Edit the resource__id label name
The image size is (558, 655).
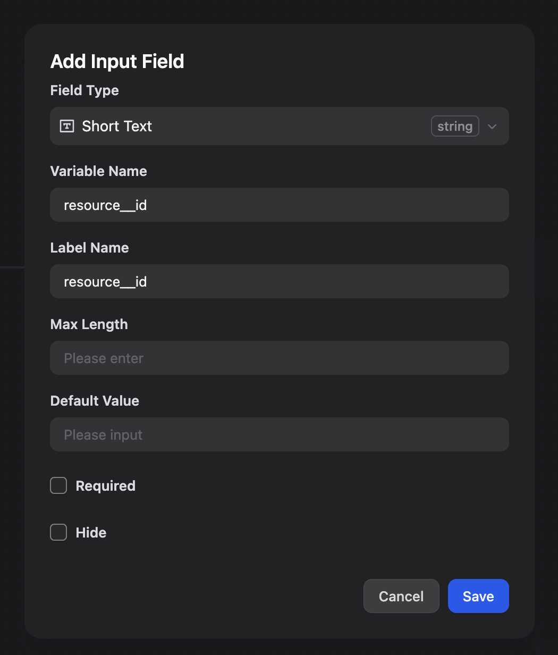[280, 281]
